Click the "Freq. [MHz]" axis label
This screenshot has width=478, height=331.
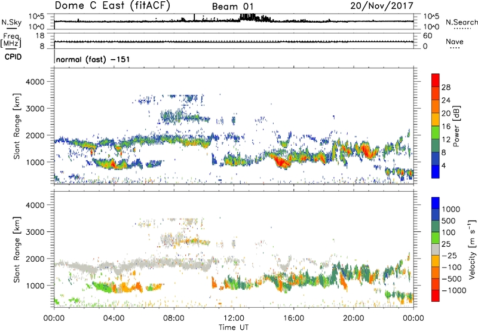point(11,40)
